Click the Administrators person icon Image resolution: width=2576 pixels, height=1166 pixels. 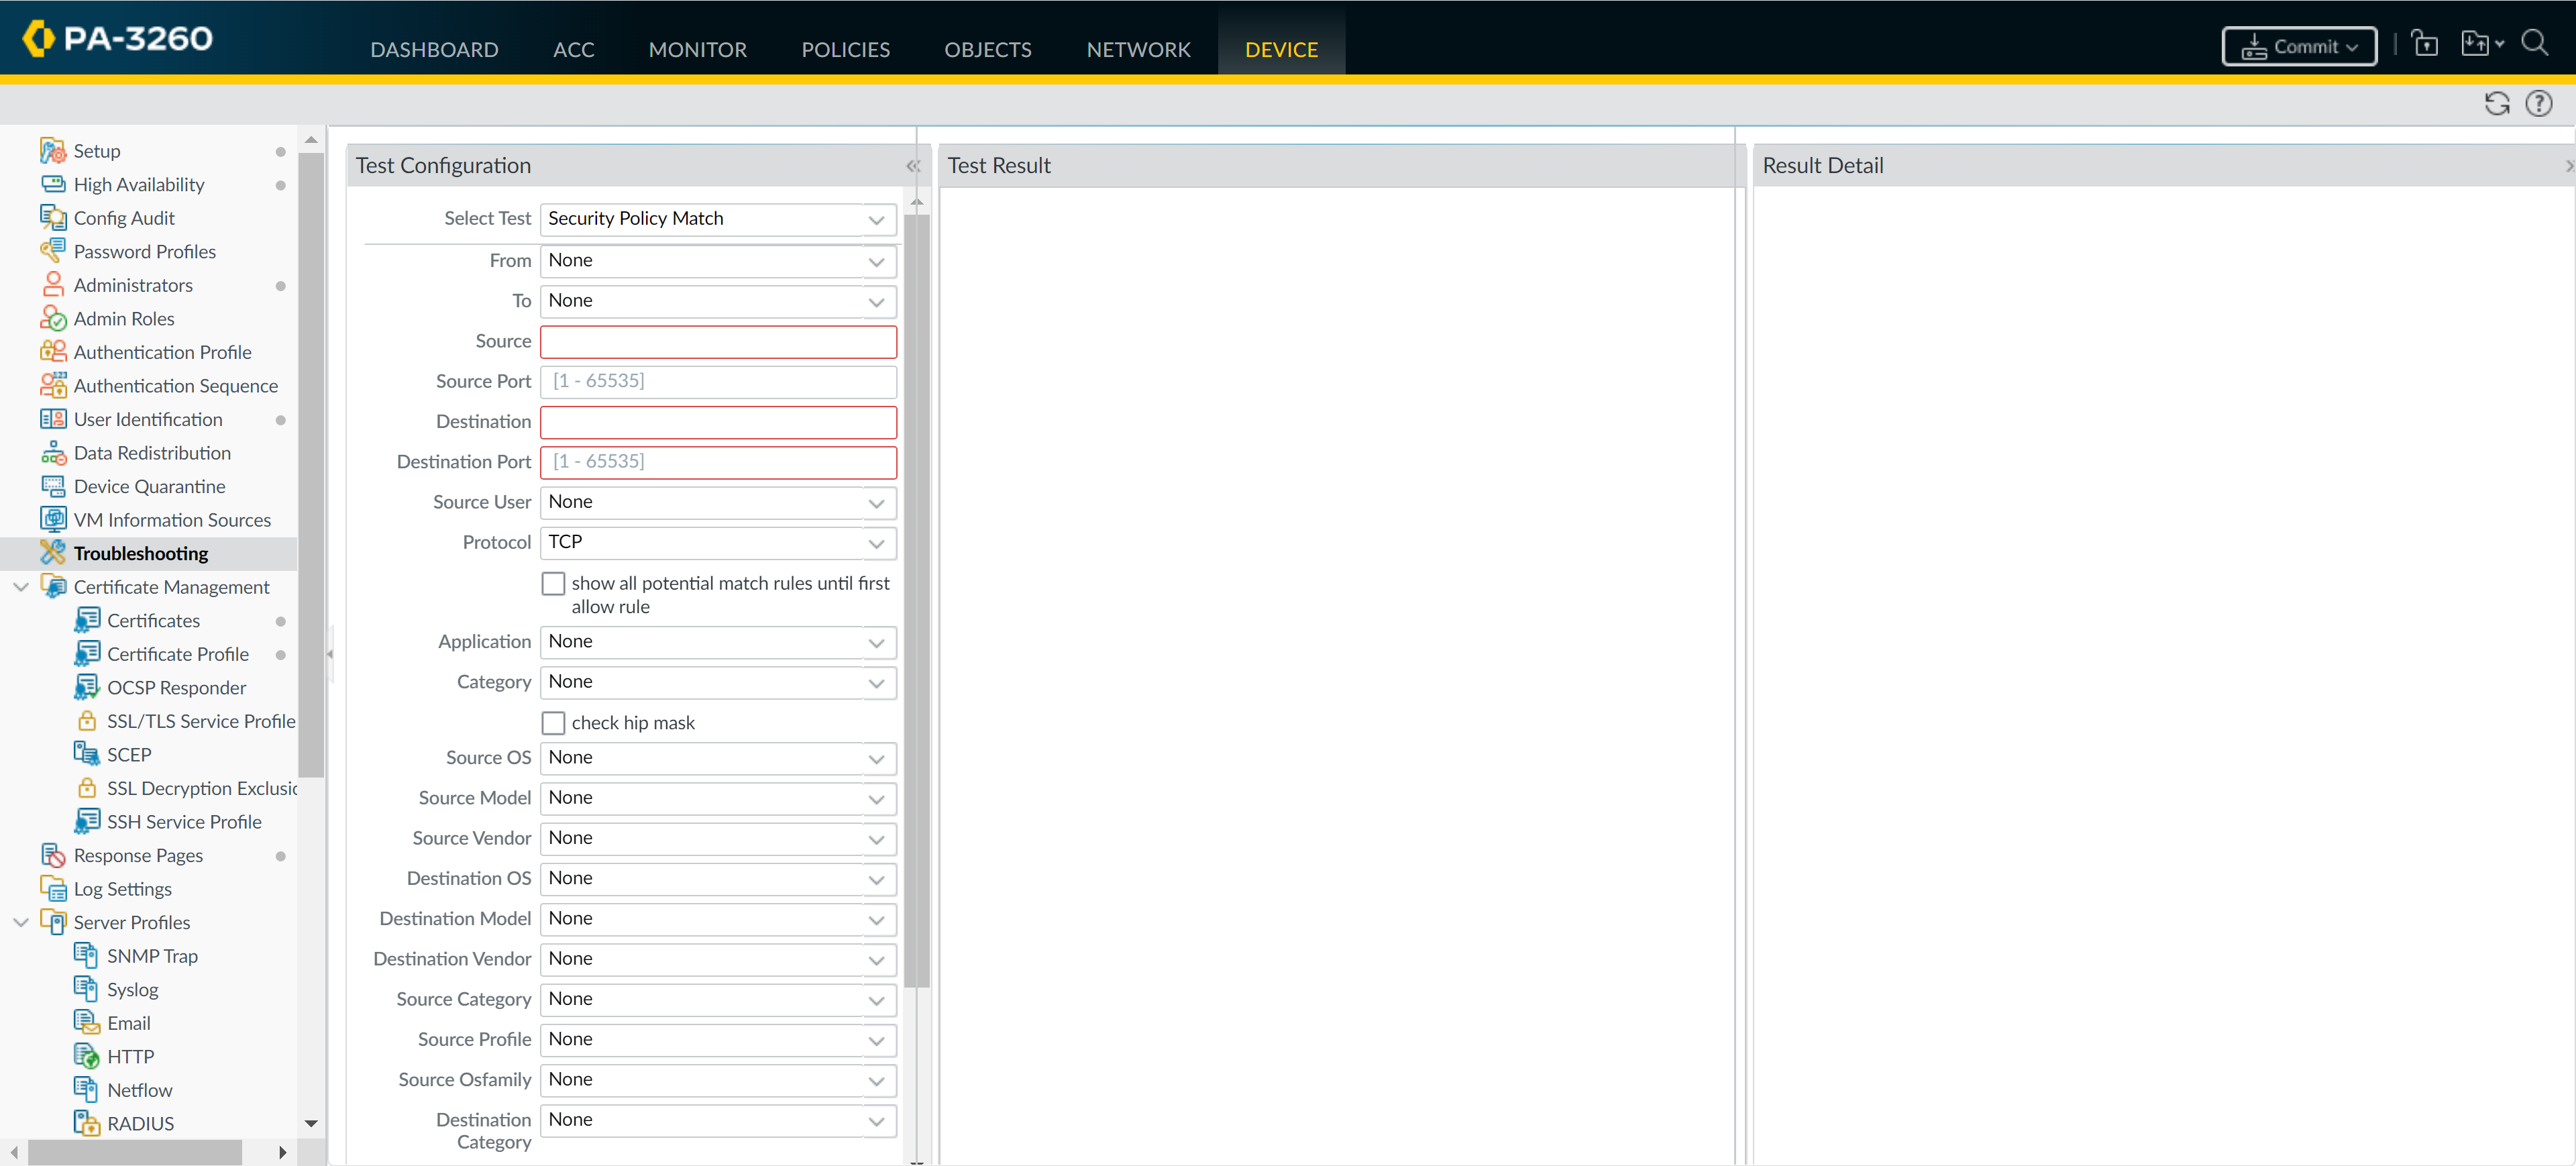coord(52,285)
